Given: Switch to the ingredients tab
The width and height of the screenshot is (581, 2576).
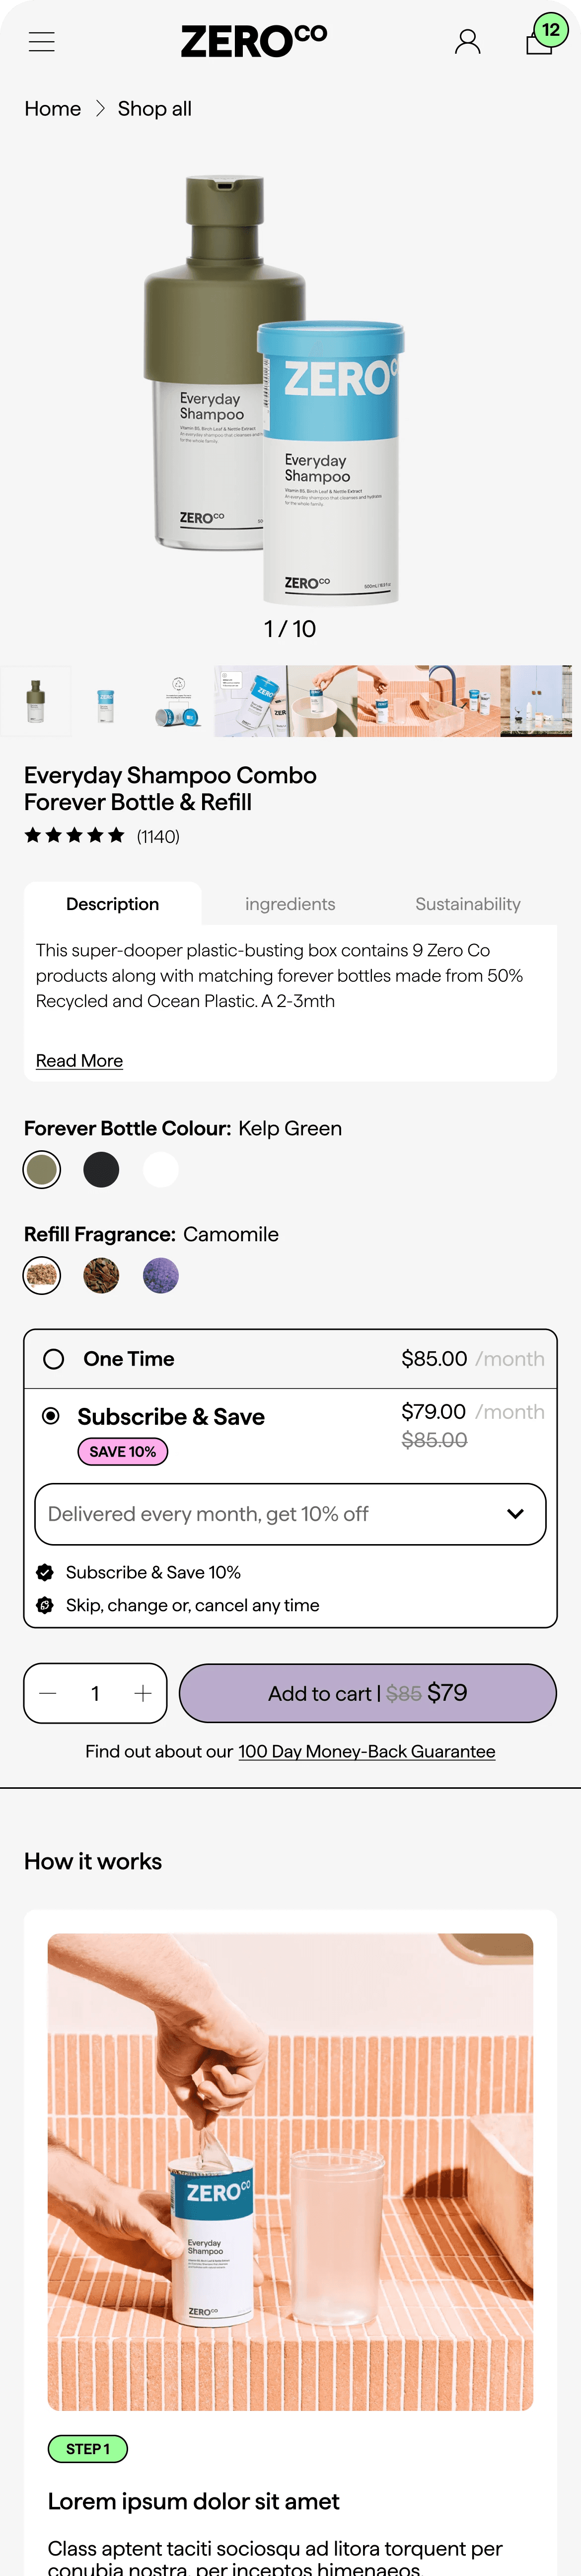Looking at the screenshot, I should [x=290, y=904].
